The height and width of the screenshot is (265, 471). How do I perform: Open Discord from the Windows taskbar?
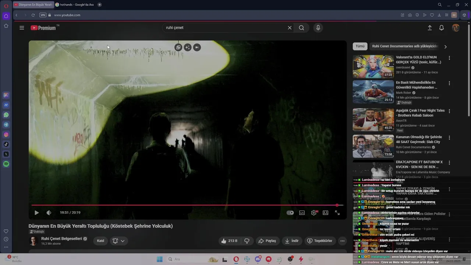(x=258, y=259)
